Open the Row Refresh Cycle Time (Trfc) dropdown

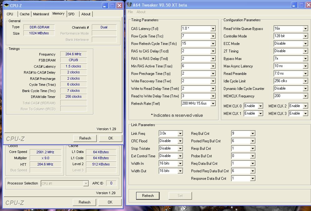(x=213, y=44)
